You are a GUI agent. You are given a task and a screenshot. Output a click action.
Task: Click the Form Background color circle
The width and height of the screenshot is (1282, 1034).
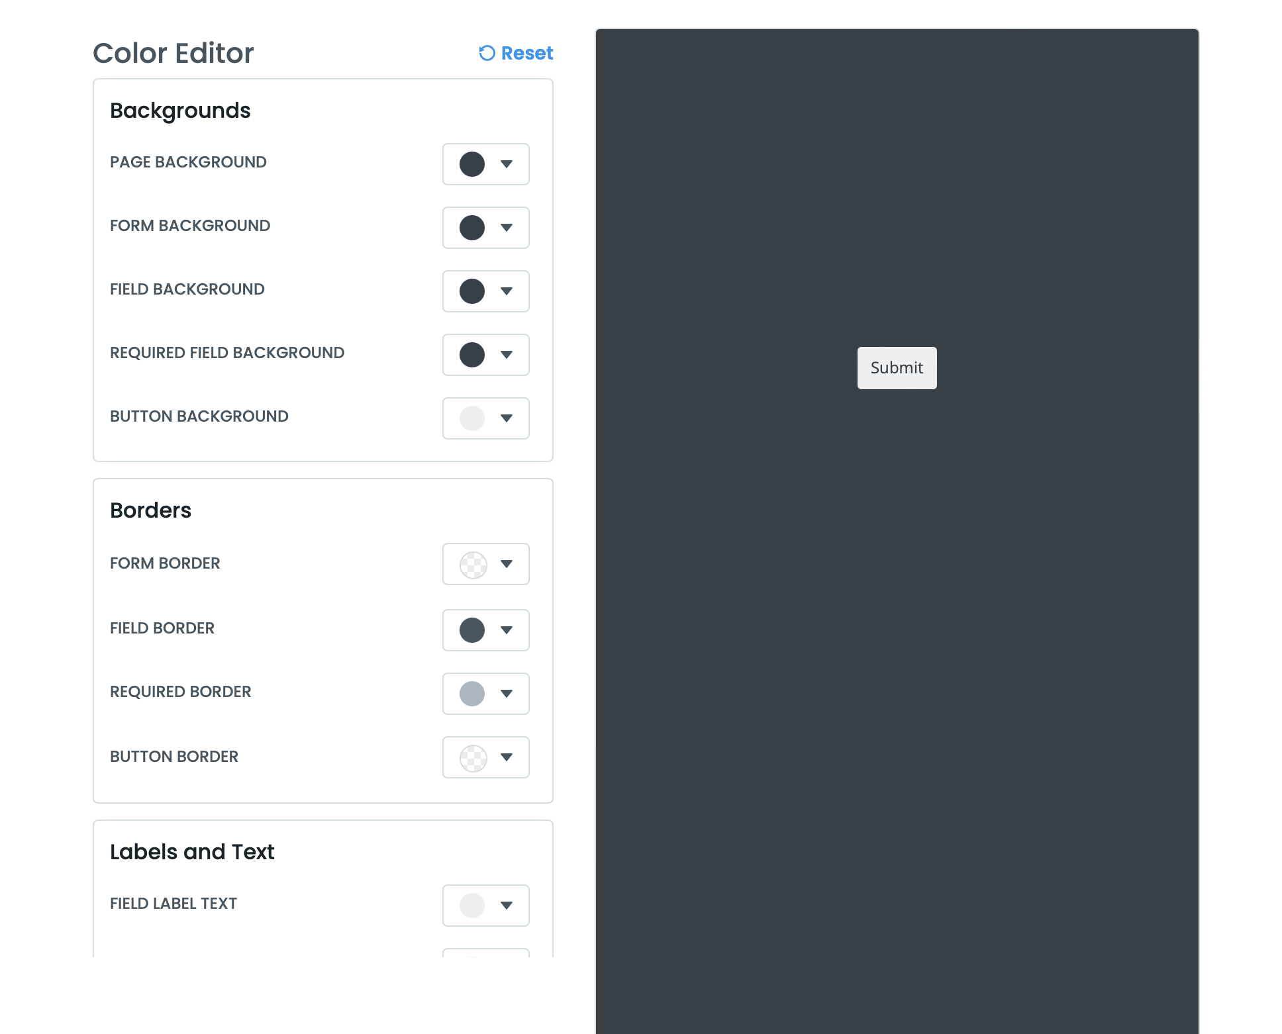[x=472, y=228]
